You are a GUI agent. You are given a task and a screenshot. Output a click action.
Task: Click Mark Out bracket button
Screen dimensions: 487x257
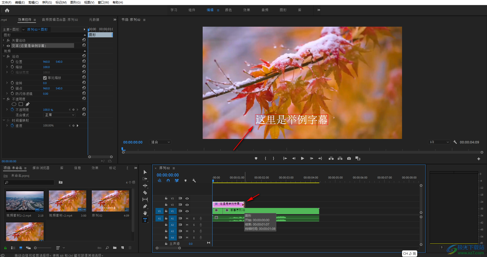(x=273, y=158)
